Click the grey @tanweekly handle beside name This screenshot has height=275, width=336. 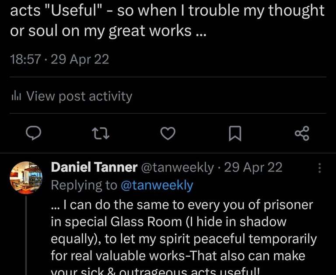coord(176,167)
